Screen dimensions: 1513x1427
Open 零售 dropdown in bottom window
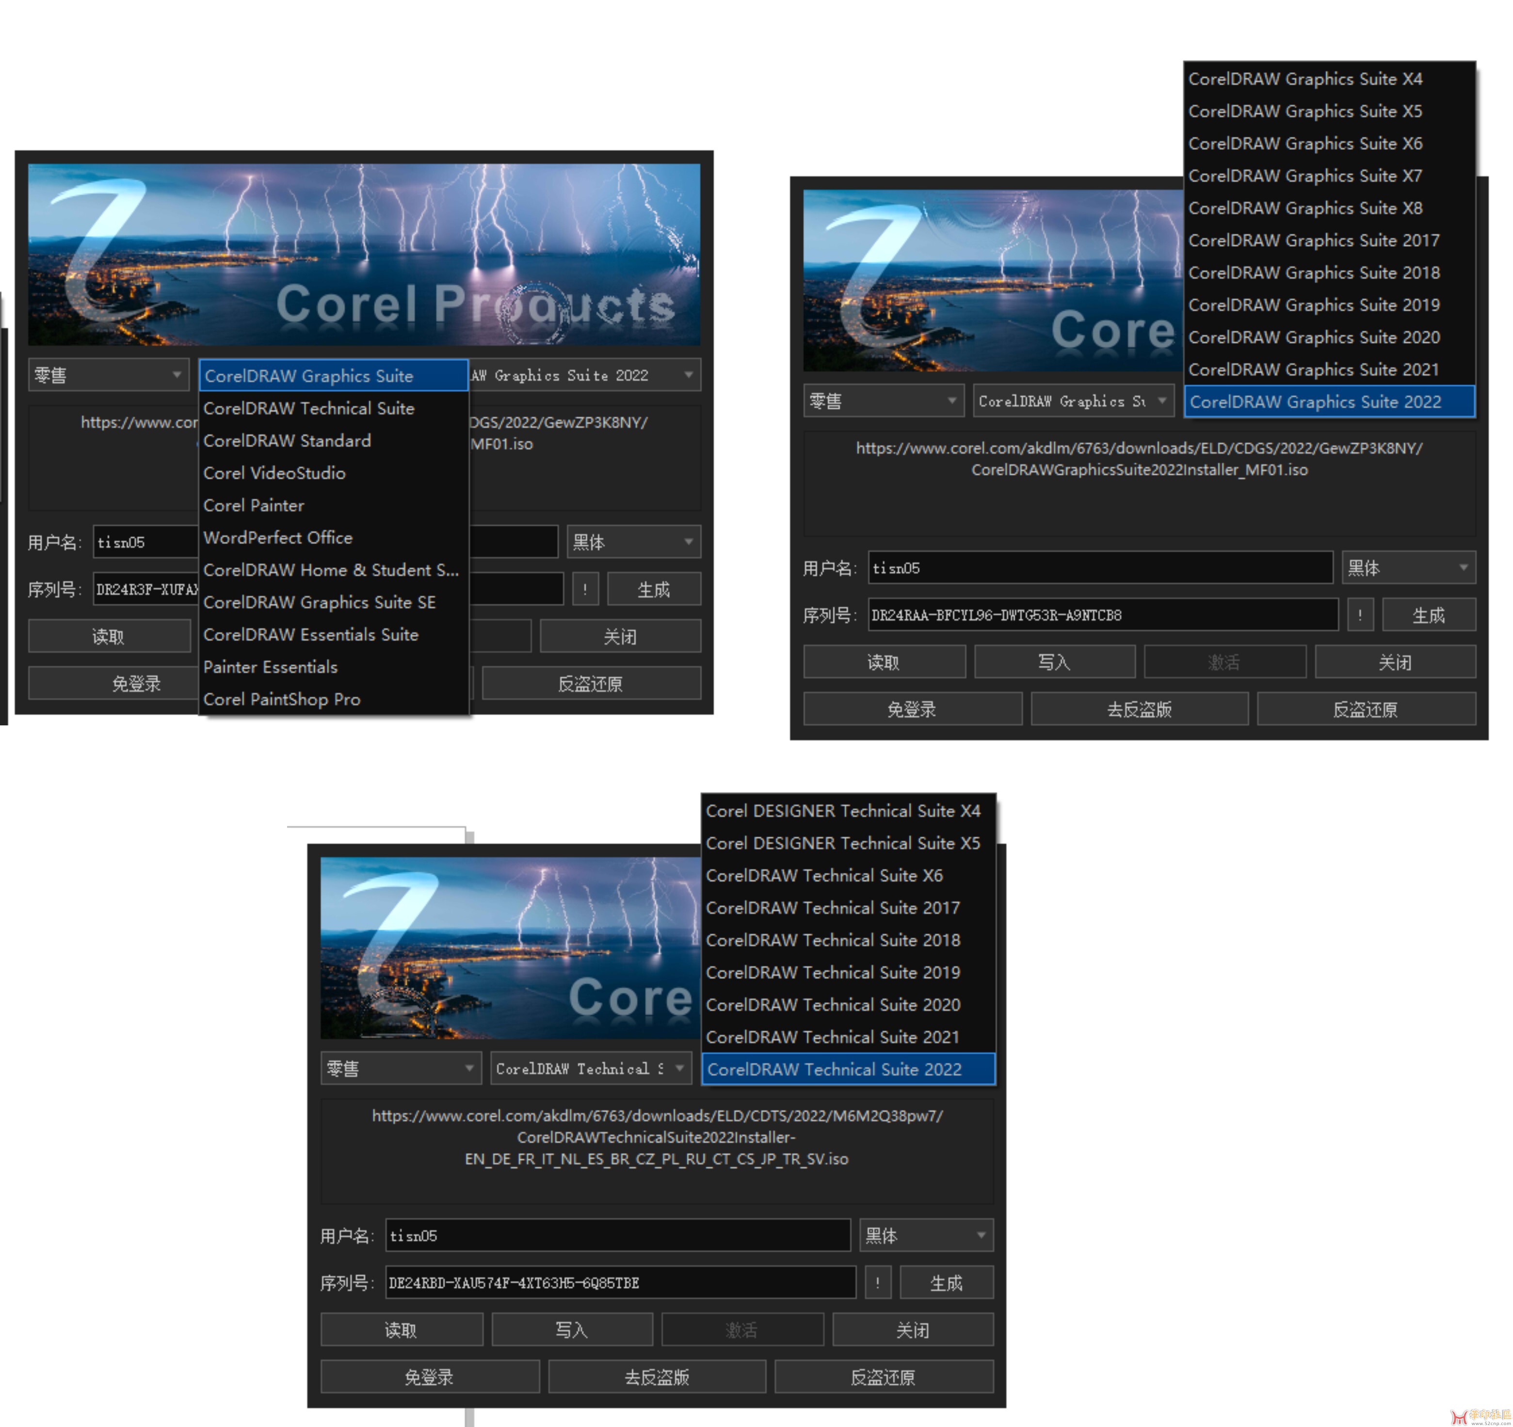click(401, 1069)
